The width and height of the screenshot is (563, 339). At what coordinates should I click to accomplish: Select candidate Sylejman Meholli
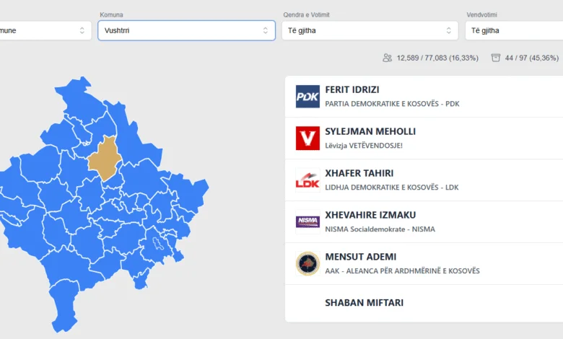(x=370, y=131)
